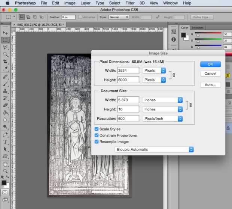
Task: Open pixel Height units dropdown
Action: coord(154,80)
